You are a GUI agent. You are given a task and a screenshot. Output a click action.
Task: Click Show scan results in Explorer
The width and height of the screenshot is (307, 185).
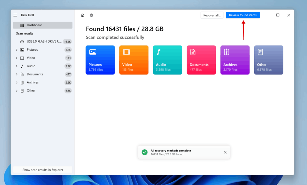[43, 170]
